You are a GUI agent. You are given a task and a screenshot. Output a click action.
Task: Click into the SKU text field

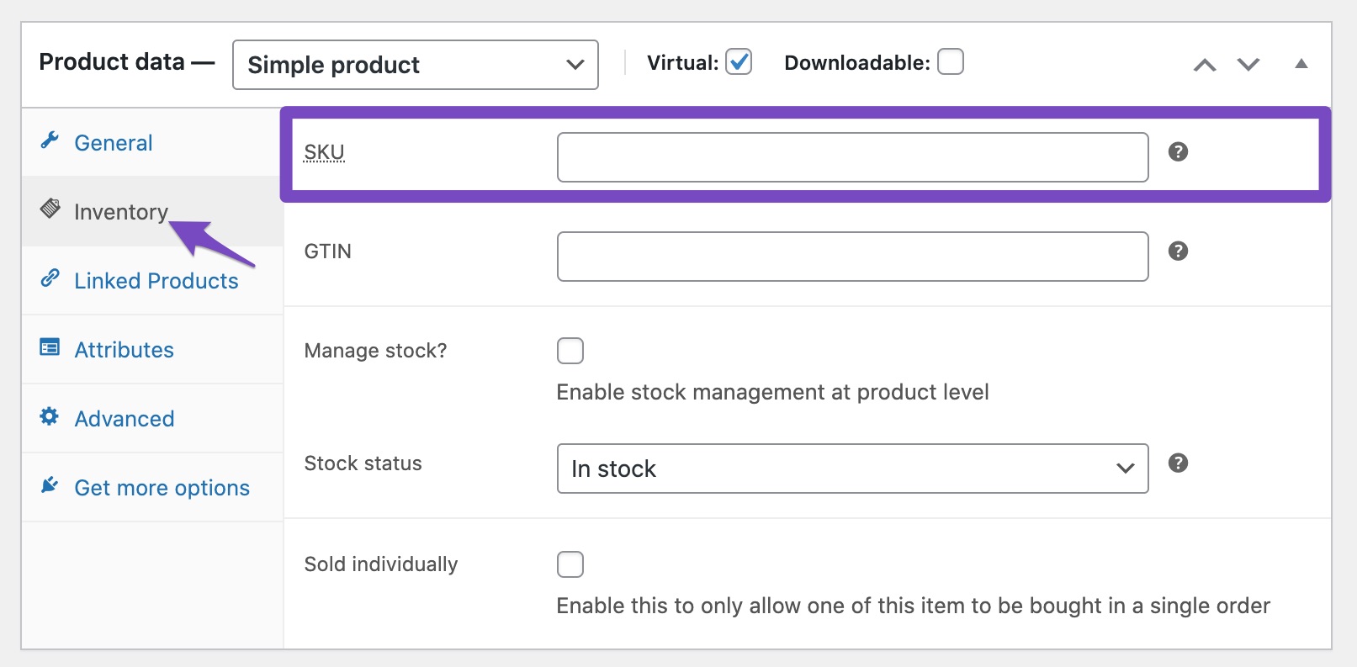[851, 157]
